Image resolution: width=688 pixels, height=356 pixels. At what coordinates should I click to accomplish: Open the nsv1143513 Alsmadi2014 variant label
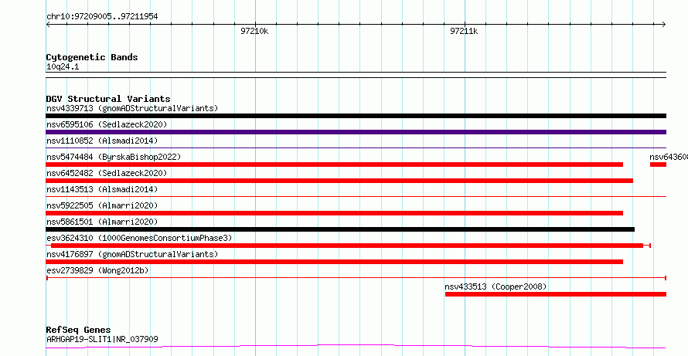coord(102,189)
